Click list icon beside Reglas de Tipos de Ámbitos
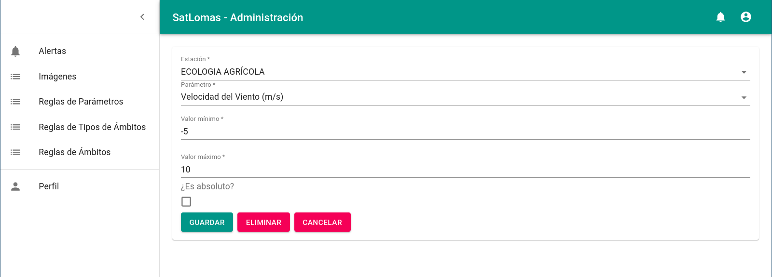Image resolution: width=772 pixels, height=277 pixels. 15,127
